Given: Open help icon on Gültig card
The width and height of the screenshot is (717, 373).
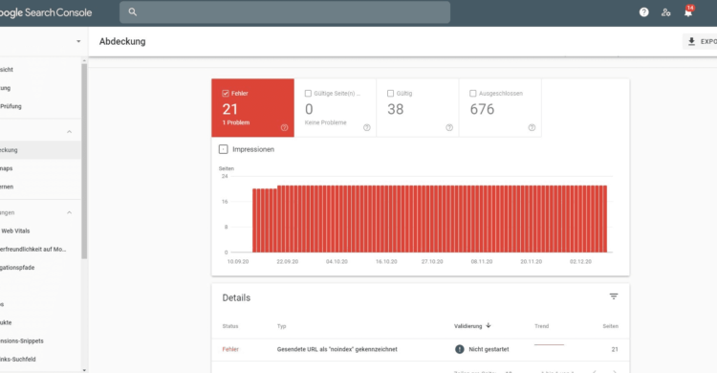Looking at the screenshot, I should (449, 128).
